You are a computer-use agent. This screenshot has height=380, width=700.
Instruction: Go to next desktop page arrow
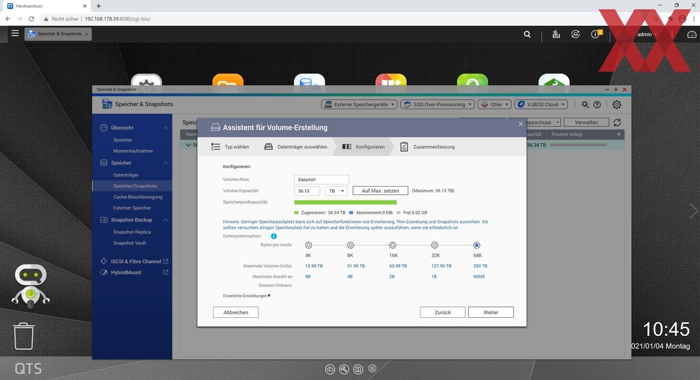click(693, 211)
